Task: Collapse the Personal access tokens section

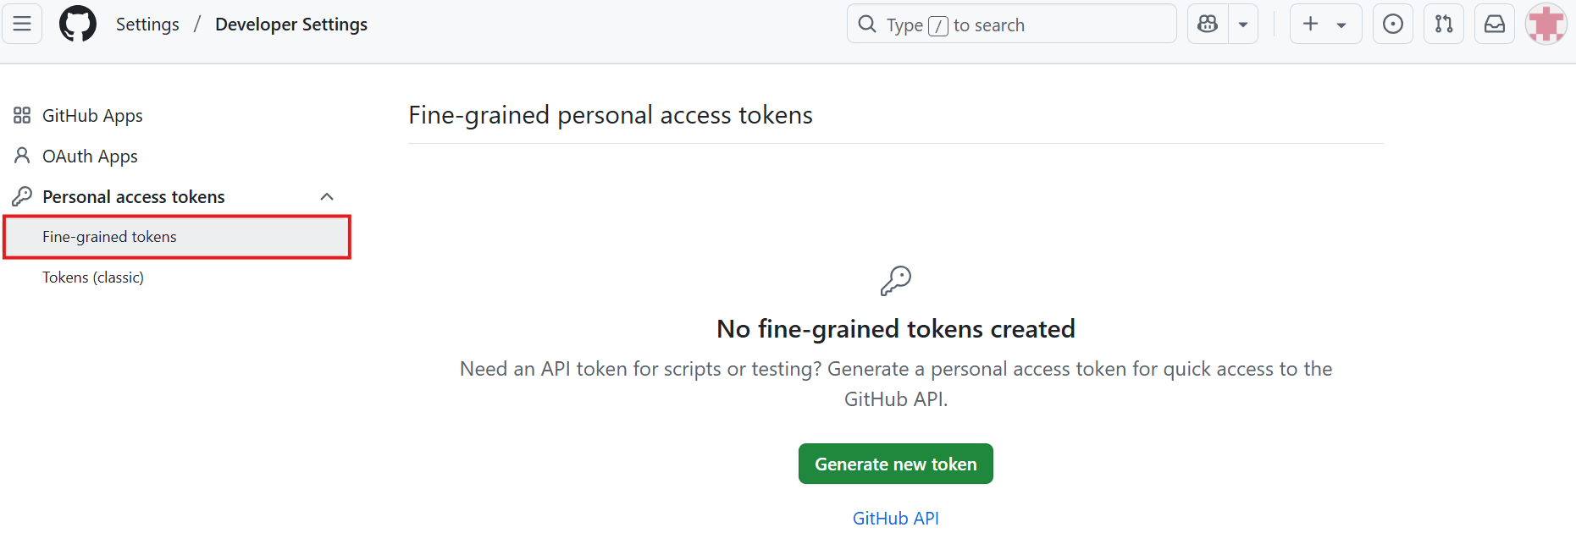Action: click(x=327, y=196)
